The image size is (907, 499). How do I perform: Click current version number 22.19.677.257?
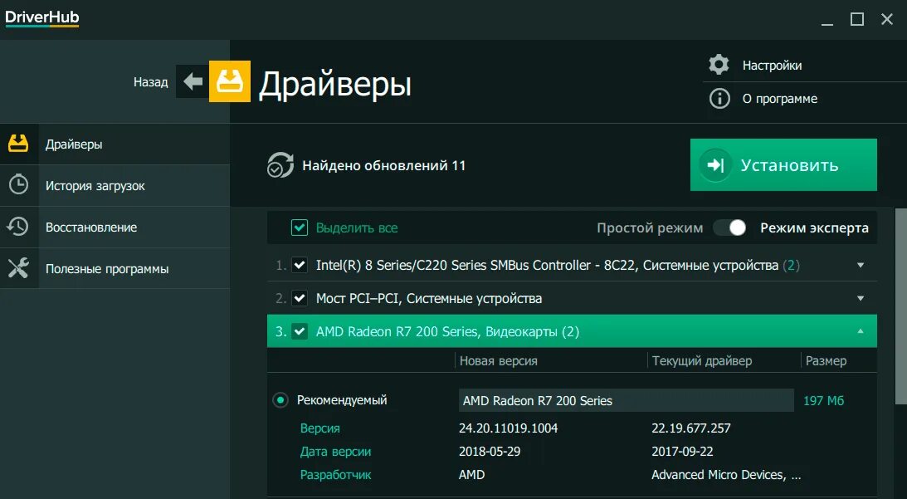coord(690,428)
